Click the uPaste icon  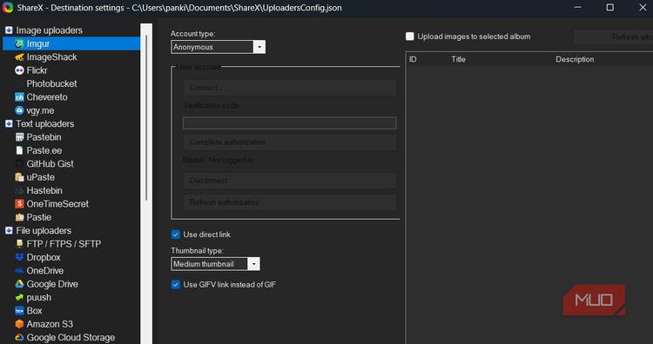(x=19, y=177)
